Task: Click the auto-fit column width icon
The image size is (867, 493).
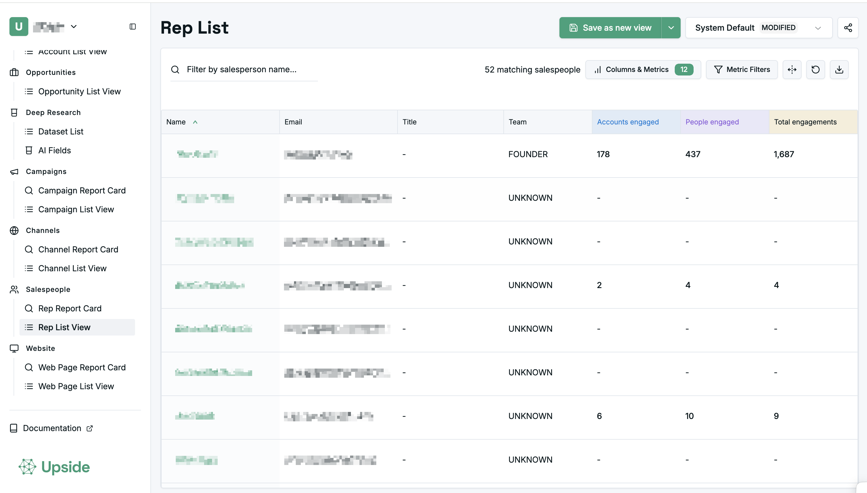Action: [x=792, y=69]
